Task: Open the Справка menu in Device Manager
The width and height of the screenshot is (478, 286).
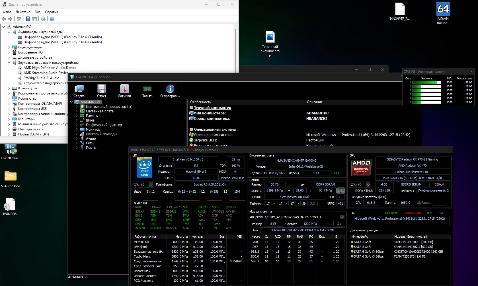Action: (x=52, y=12)
